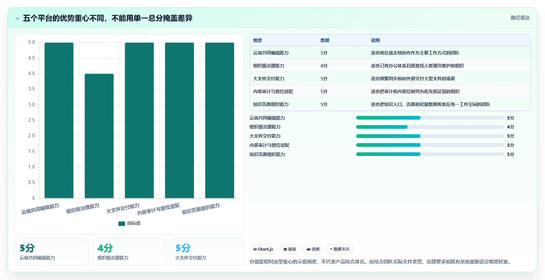The height and width of the screenshot is (280, 545).
Task: Click the 路径雷达 label in the header
Action: pos(520,18)
